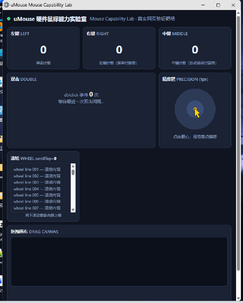This screenshot has width=243, height=303.
Task: Select text "wheel line 006"
Action: tap(26, 202)
